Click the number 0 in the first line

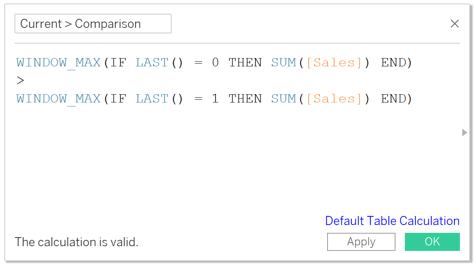[215, 62]
